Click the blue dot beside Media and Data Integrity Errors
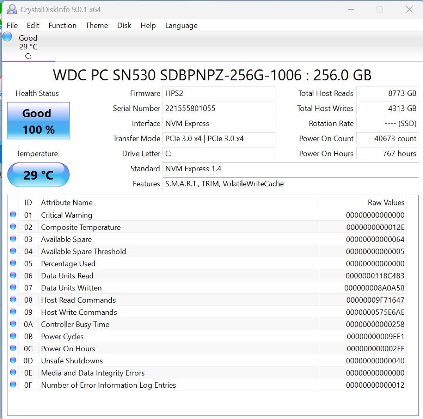 point(13,372)
